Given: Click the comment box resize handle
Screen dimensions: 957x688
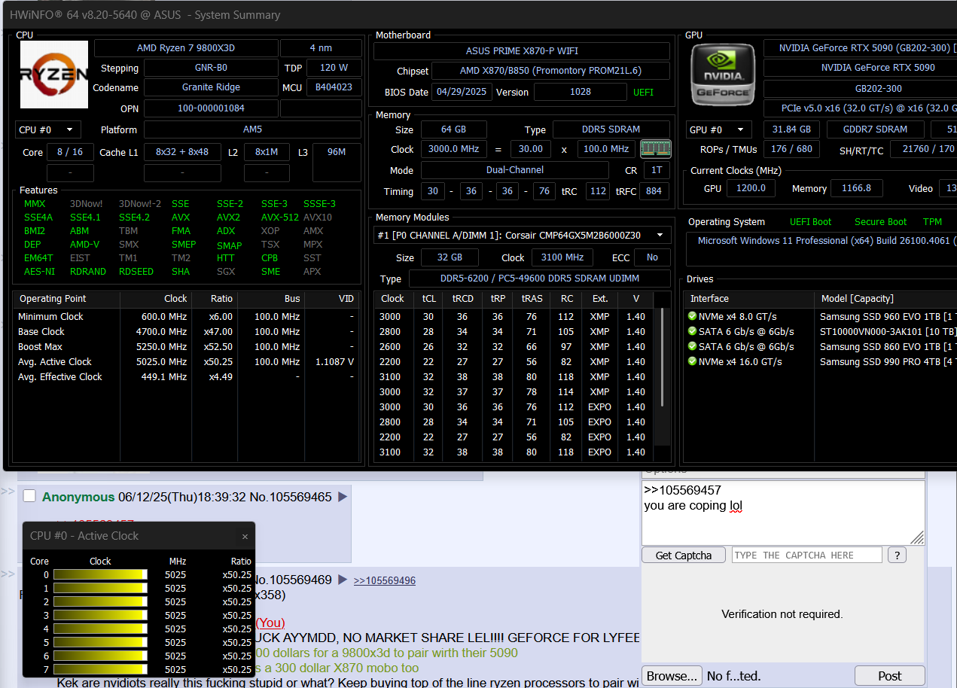Looking at the screenshot, I should tap(917, 537).
